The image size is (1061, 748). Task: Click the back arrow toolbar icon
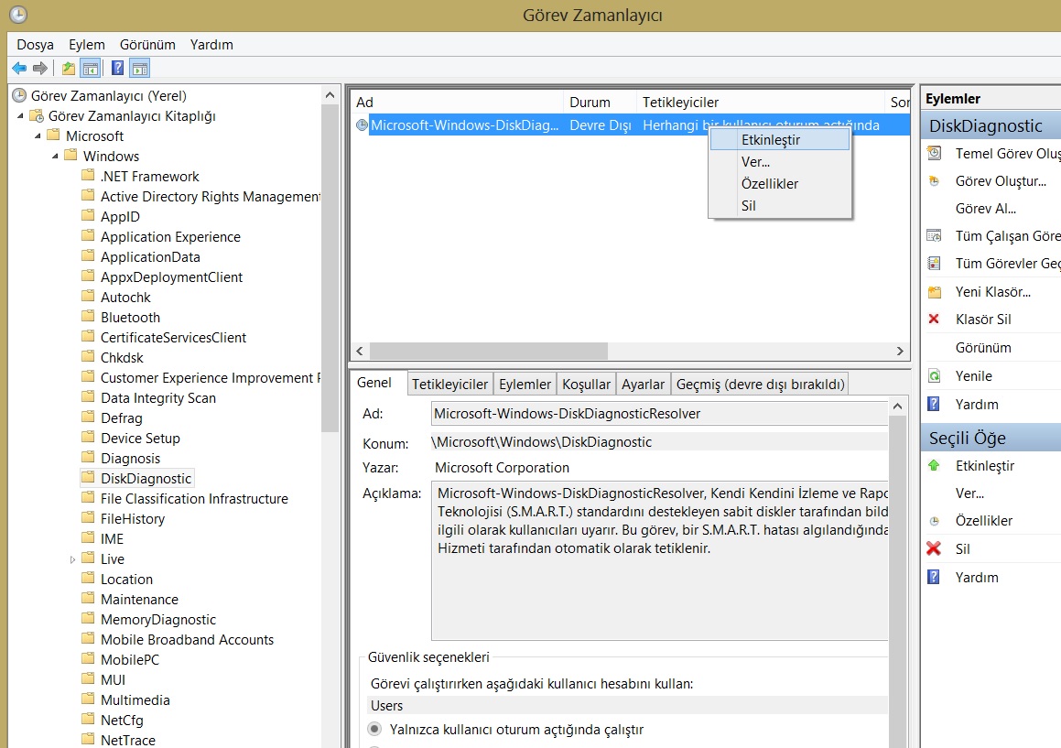click(x=19, y=68)
